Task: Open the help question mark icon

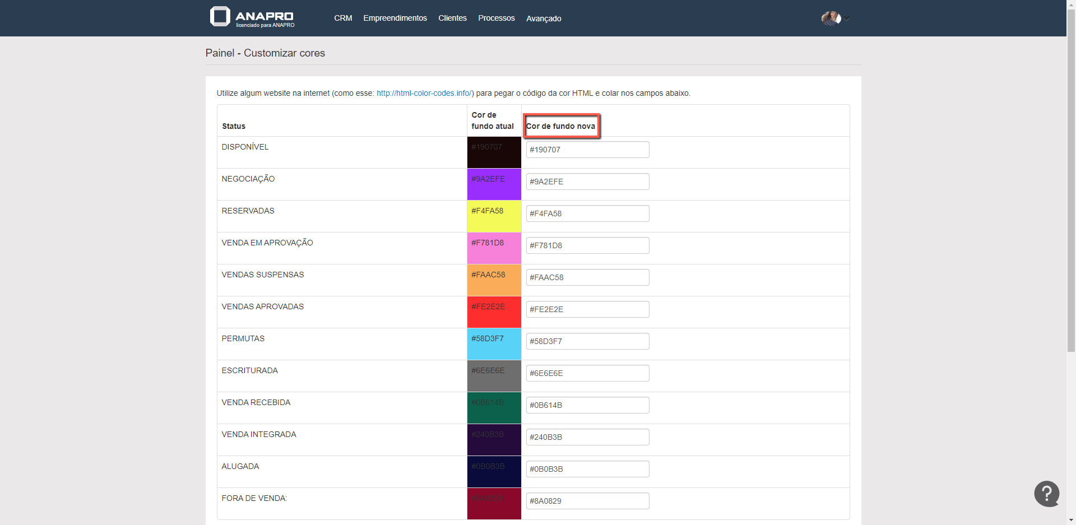Action: (x=1046, y=494)
